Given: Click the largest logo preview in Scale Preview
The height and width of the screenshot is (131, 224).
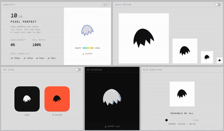Looking at the screenshot, I should 144,38.
